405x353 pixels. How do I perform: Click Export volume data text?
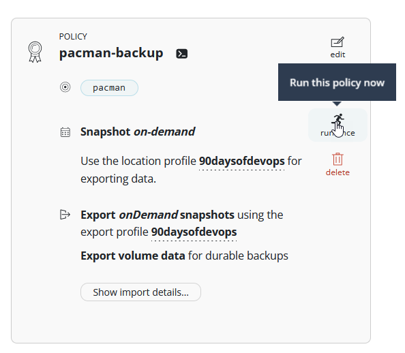point(133,256)
